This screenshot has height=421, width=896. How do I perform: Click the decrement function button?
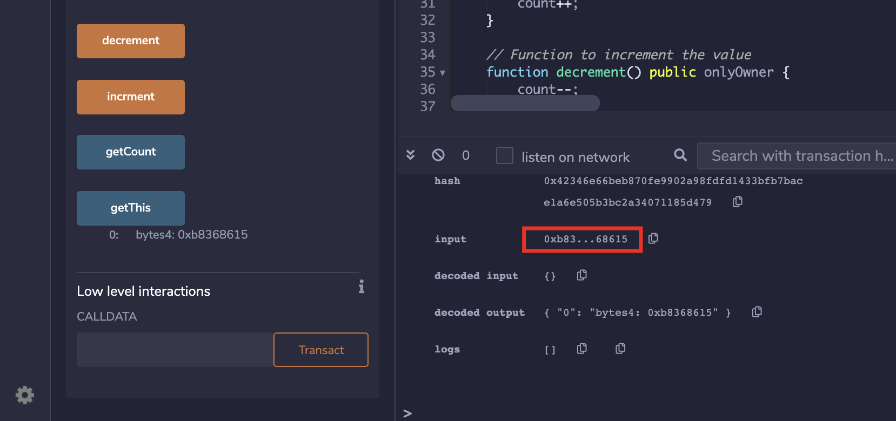[x=131, y=41]
